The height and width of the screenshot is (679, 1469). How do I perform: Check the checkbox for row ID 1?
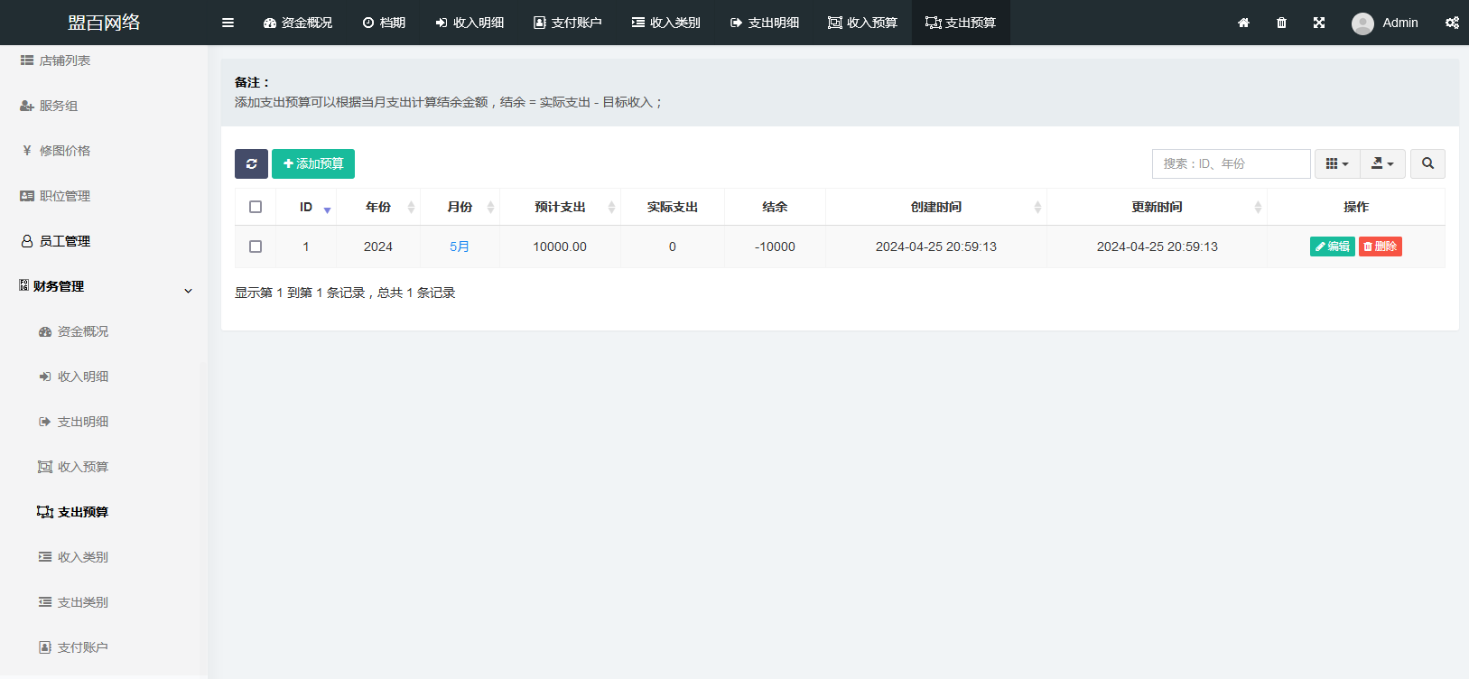point(256,246)
